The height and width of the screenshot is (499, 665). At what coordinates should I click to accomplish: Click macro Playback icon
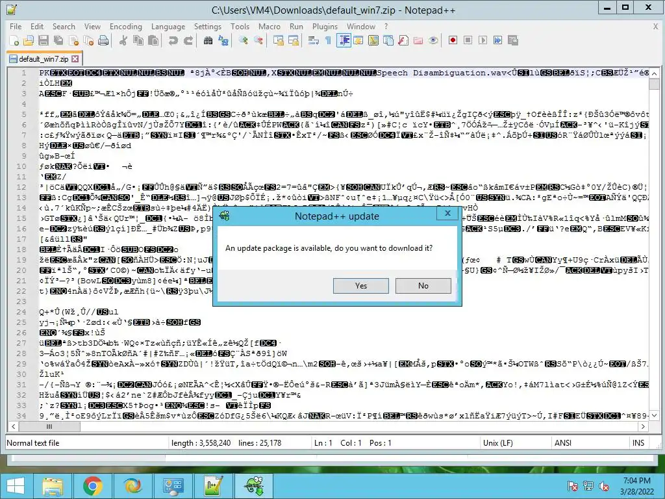click(483, 40)
